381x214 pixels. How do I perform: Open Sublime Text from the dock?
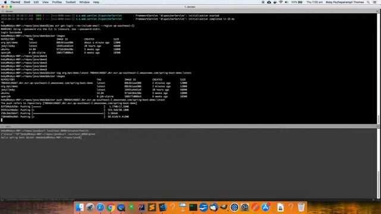coord(152,207)
